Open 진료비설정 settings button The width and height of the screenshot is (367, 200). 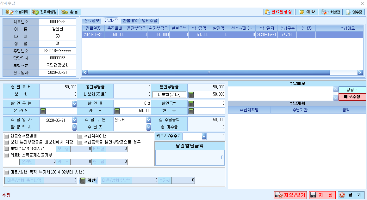[x=45, y=12]
